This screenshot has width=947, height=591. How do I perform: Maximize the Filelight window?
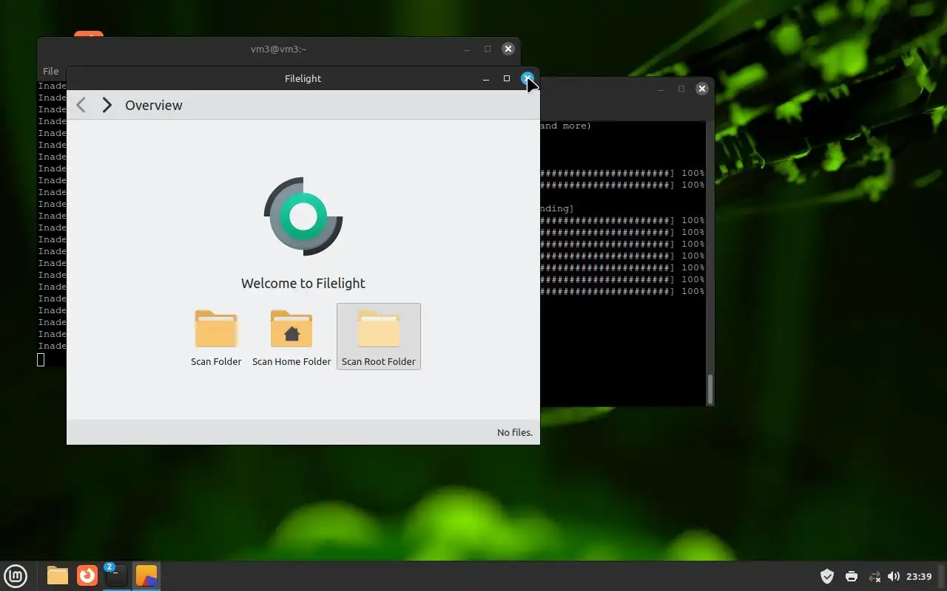[507, 78]
